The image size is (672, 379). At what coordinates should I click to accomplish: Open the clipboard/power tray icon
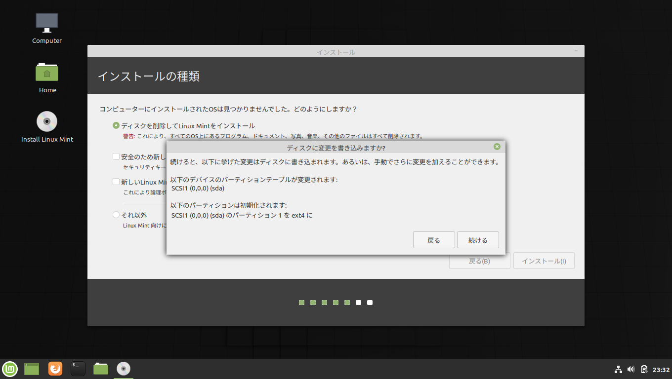tap(644, 369)
